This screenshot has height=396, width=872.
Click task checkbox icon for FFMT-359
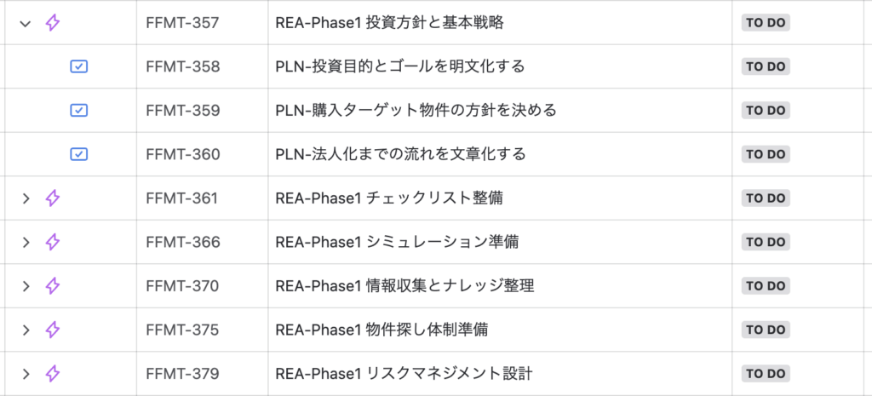79,111
